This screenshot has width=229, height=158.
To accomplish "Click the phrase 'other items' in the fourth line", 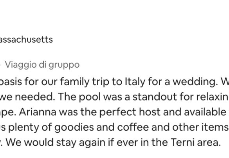I will click(x=200, y=127).
